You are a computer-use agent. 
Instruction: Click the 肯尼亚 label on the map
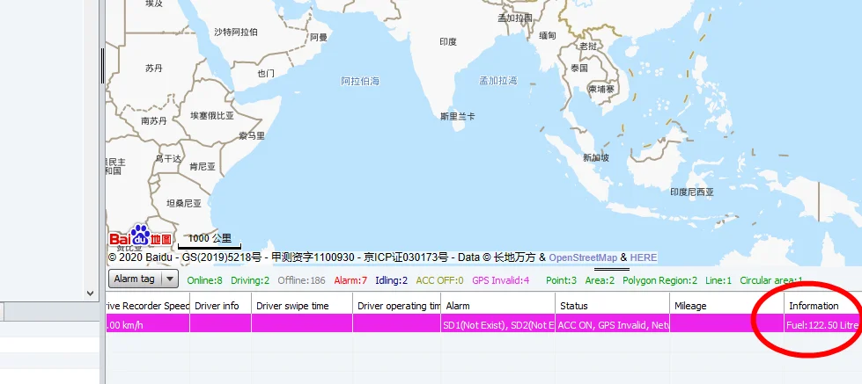(x=203, y=166)
